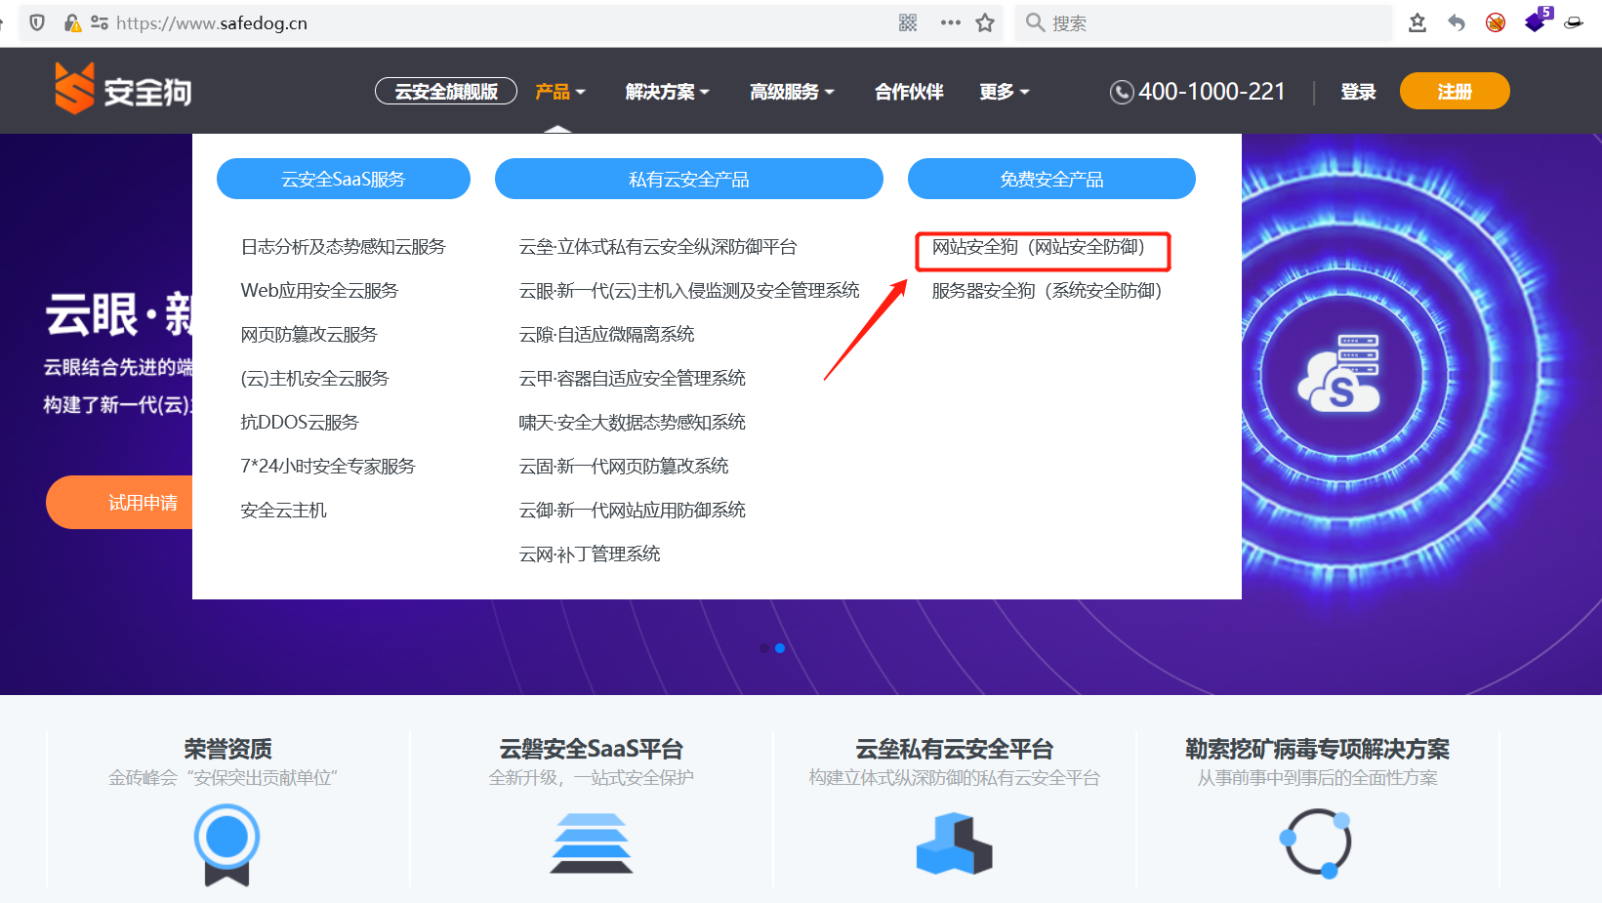Select 合作伙伴 in the navigation menu
Viewport: 1602px width, 903px height.
908,91
